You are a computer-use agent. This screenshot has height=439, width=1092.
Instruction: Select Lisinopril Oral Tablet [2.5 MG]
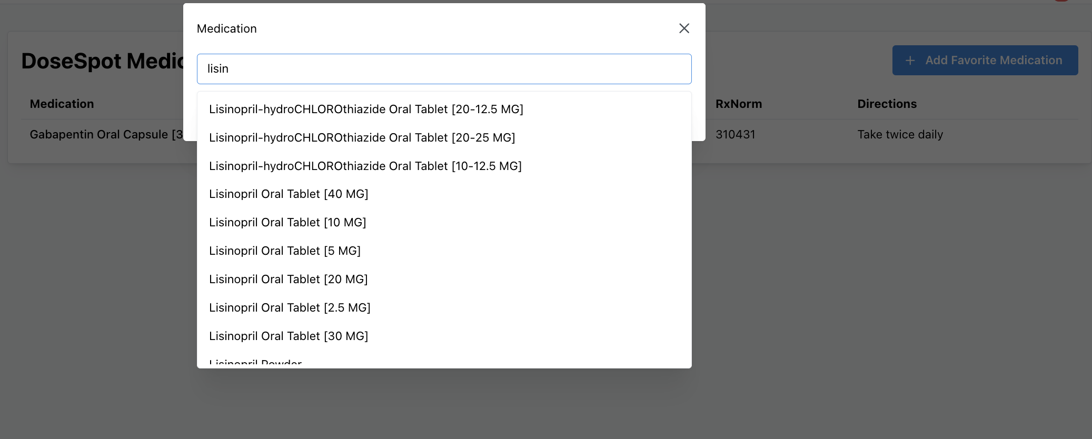(x=290, y=308)
